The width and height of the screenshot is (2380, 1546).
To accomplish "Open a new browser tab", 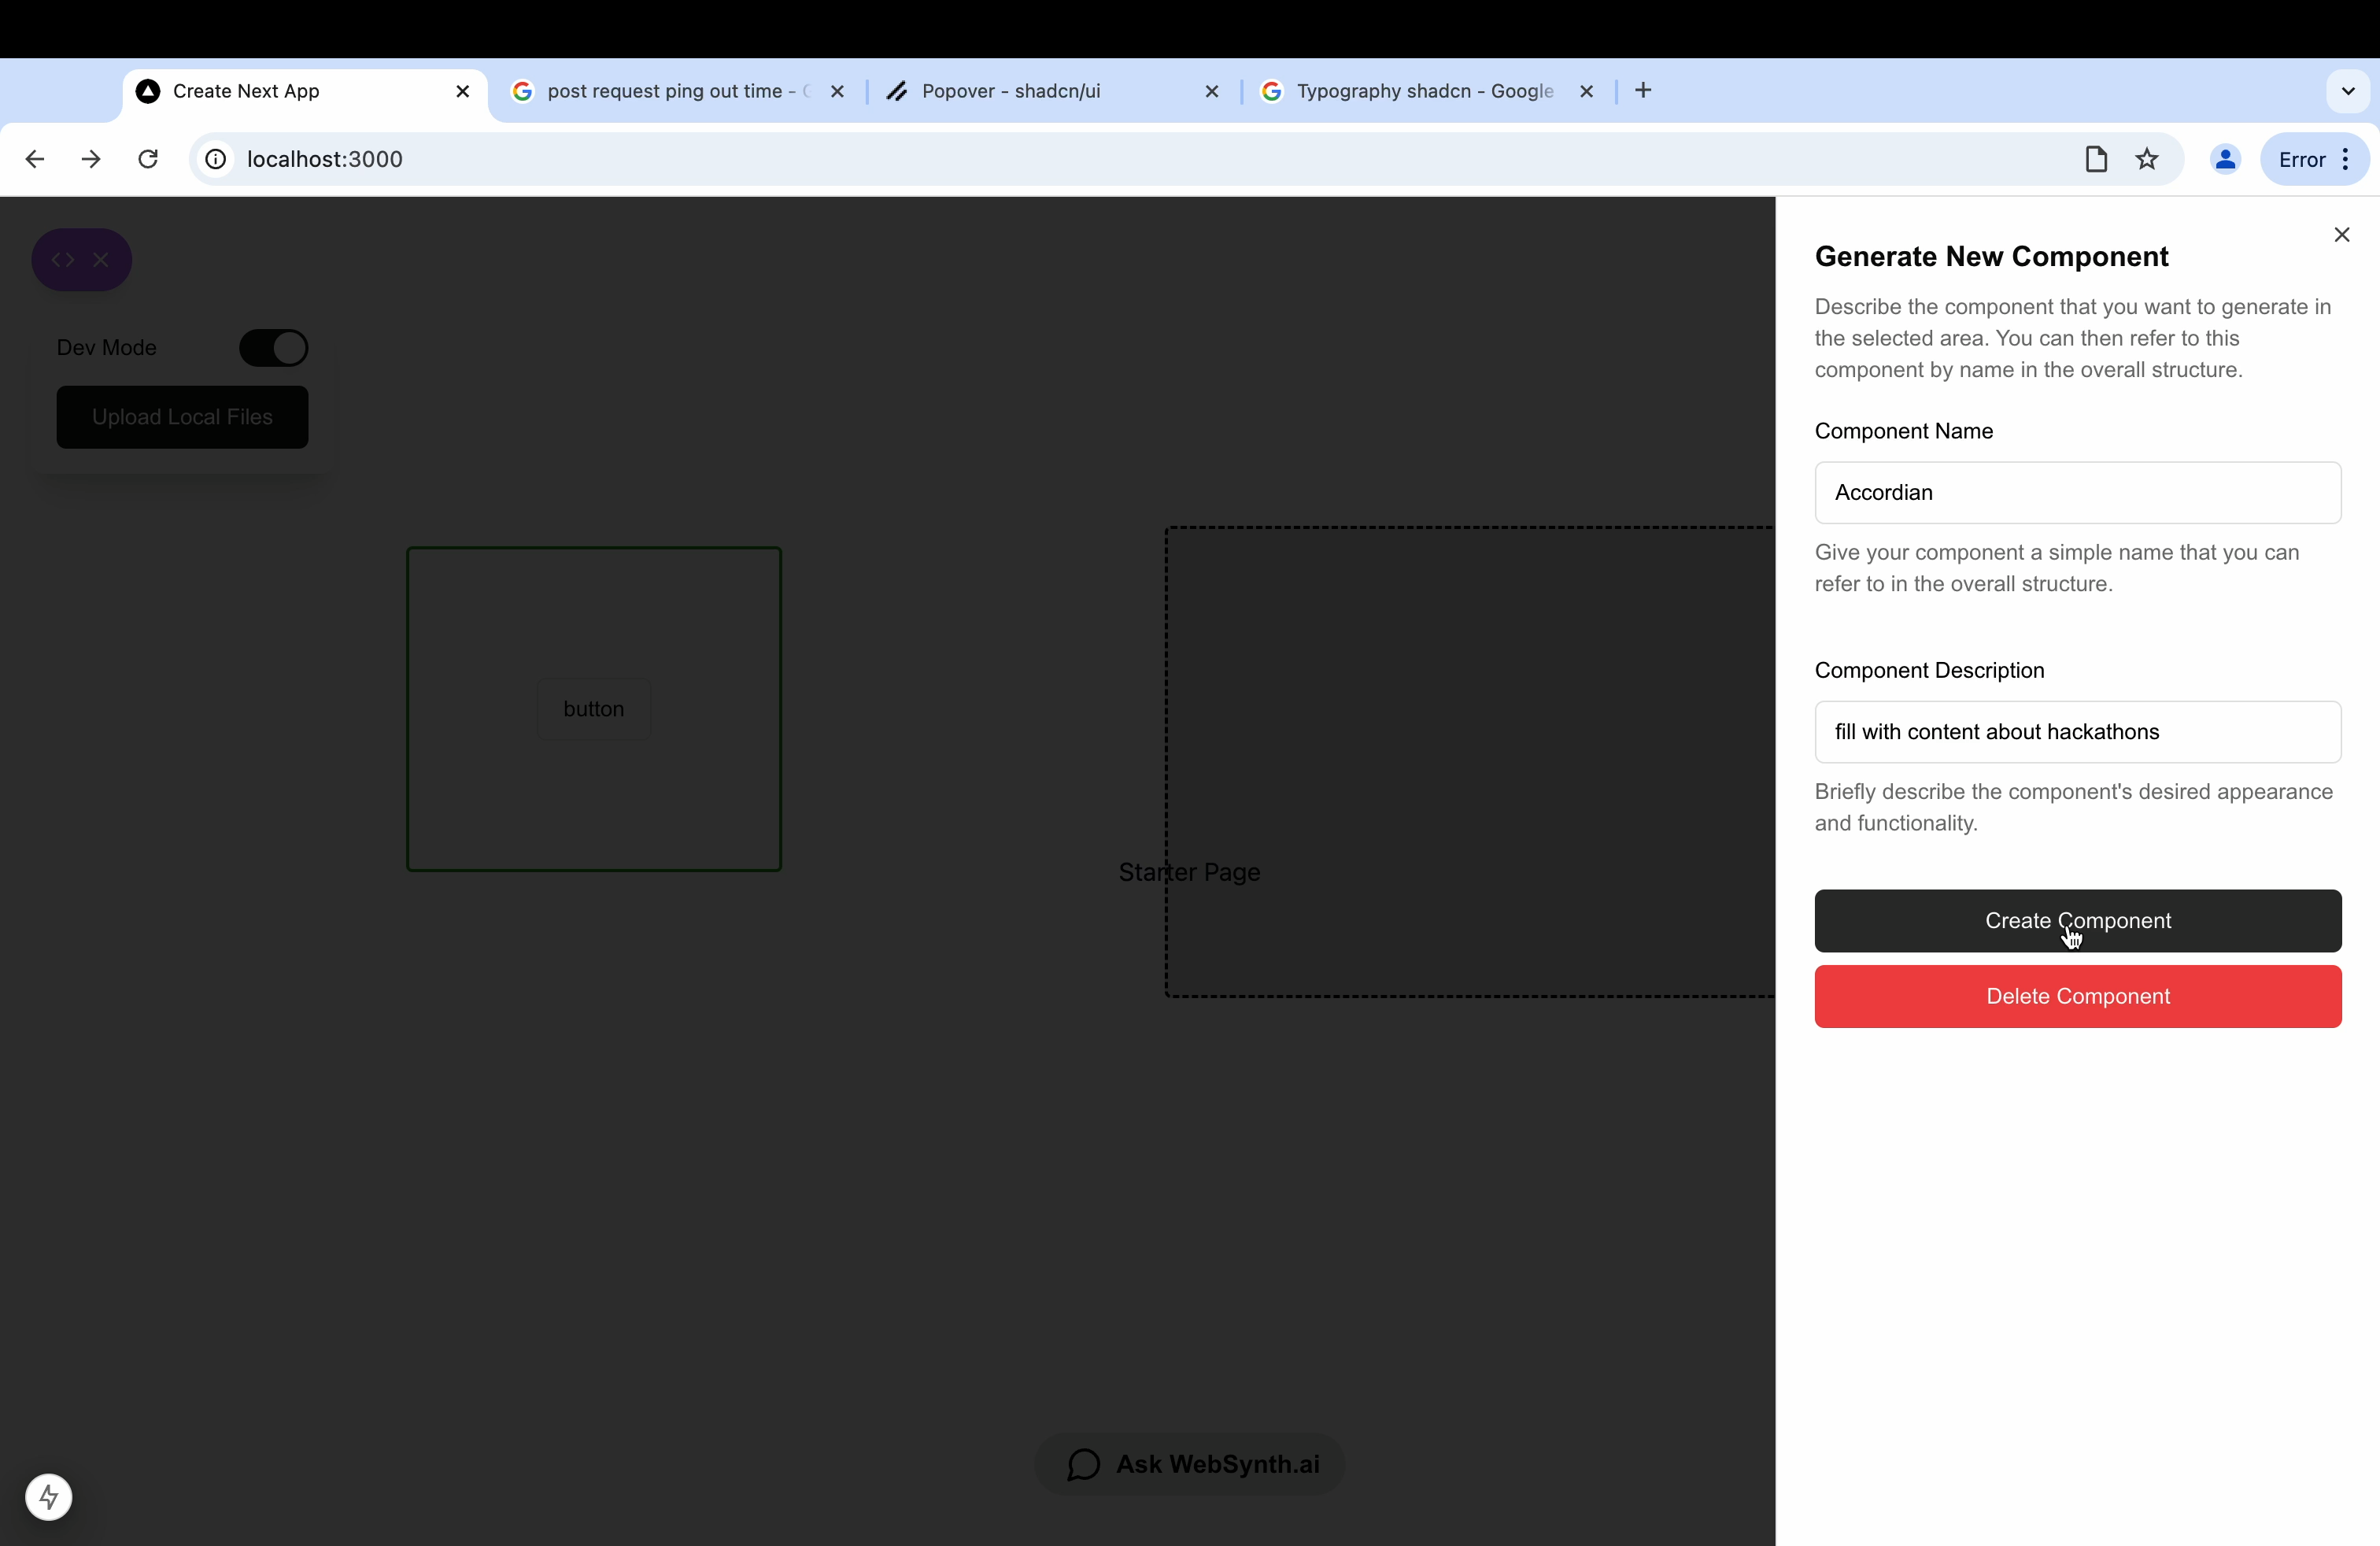I will pyautogui.click(x=1643, y=91).
